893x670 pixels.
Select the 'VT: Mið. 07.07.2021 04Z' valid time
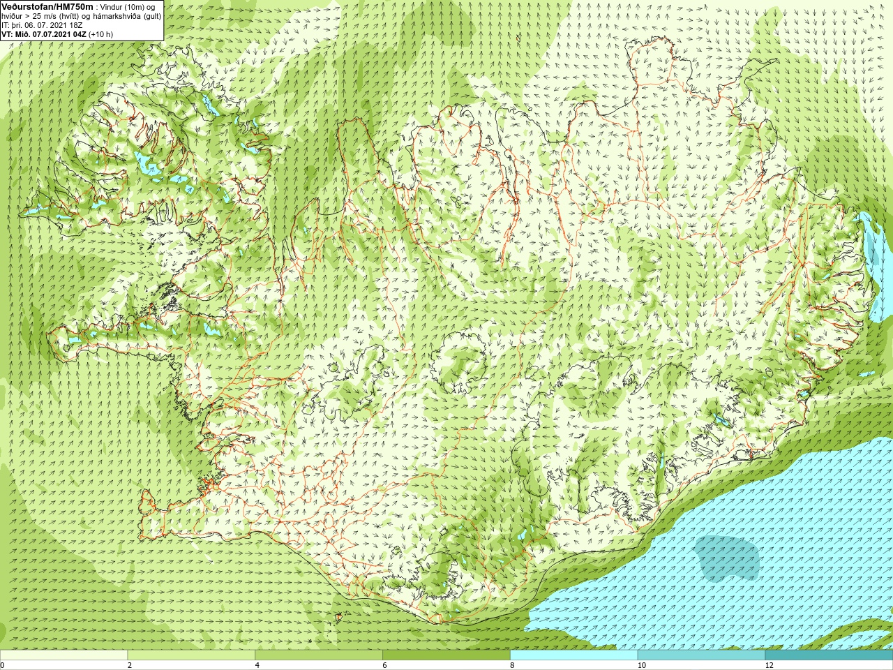pos(43,33)
